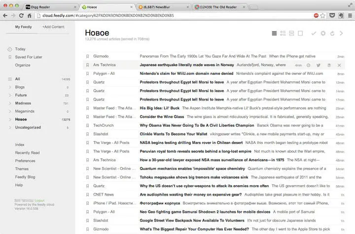Bookmark the Quantum mechanics article
355x234 pixels.
click(x=87, y=168)
